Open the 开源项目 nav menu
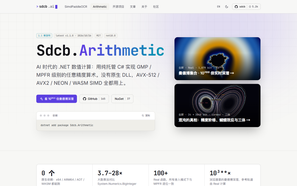 pyautogui.click(x=118, y=7)
